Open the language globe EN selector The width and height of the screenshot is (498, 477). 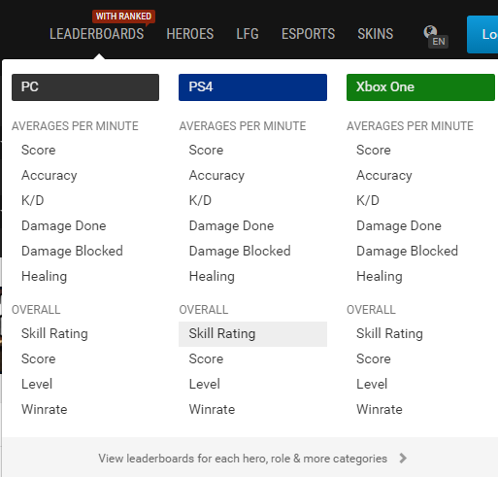[x=436, y=37]
